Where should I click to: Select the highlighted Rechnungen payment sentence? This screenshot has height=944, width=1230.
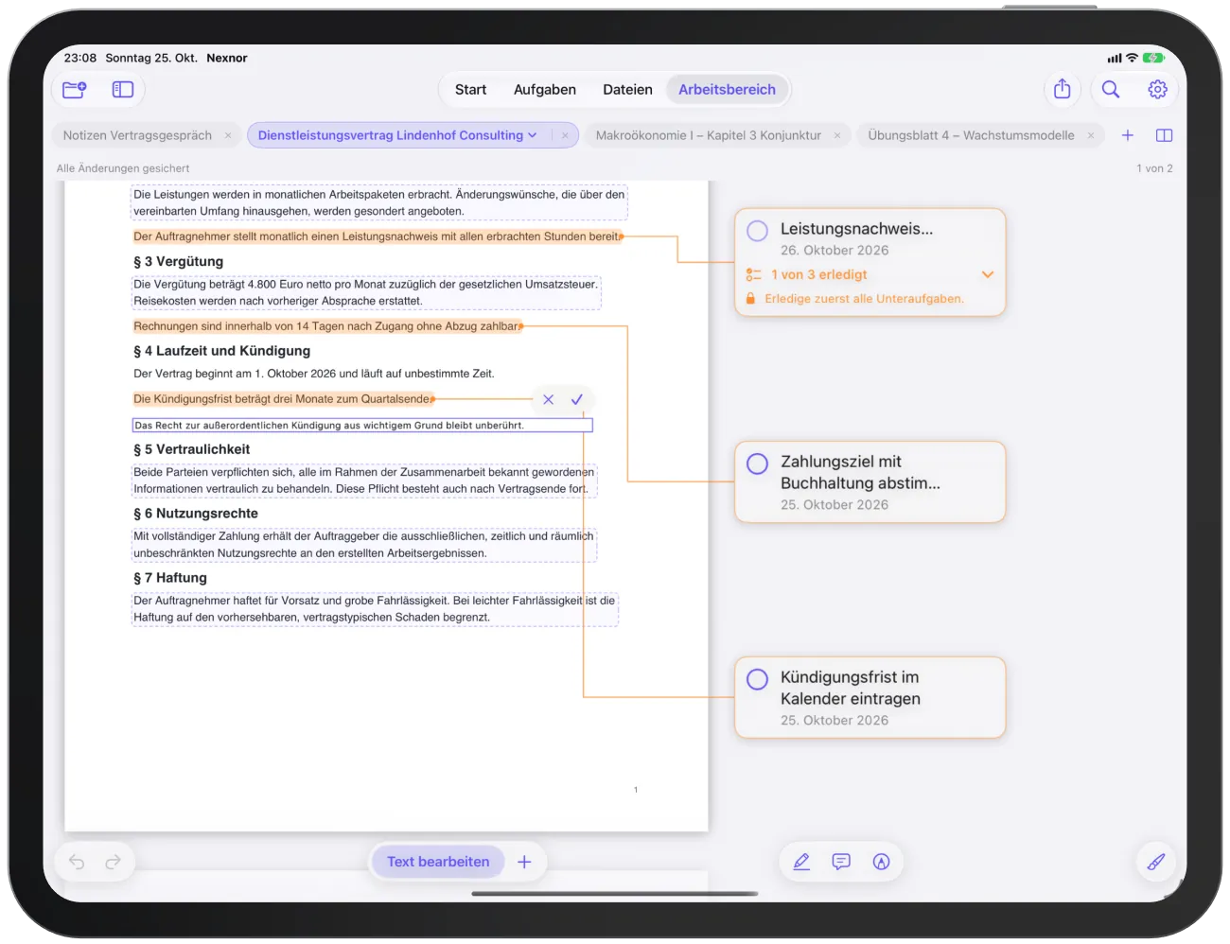[326, 326]
